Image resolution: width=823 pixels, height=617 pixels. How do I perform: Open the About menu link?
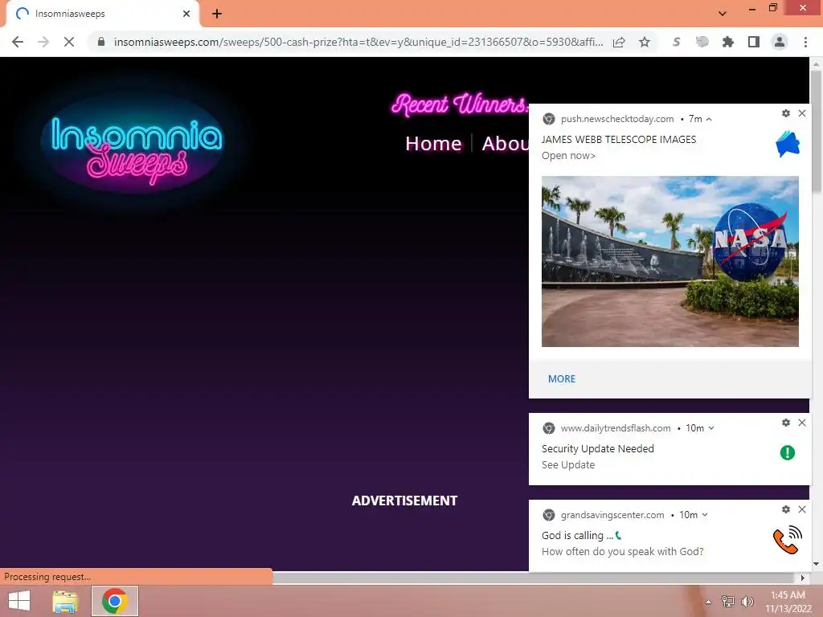pos(505,143)
